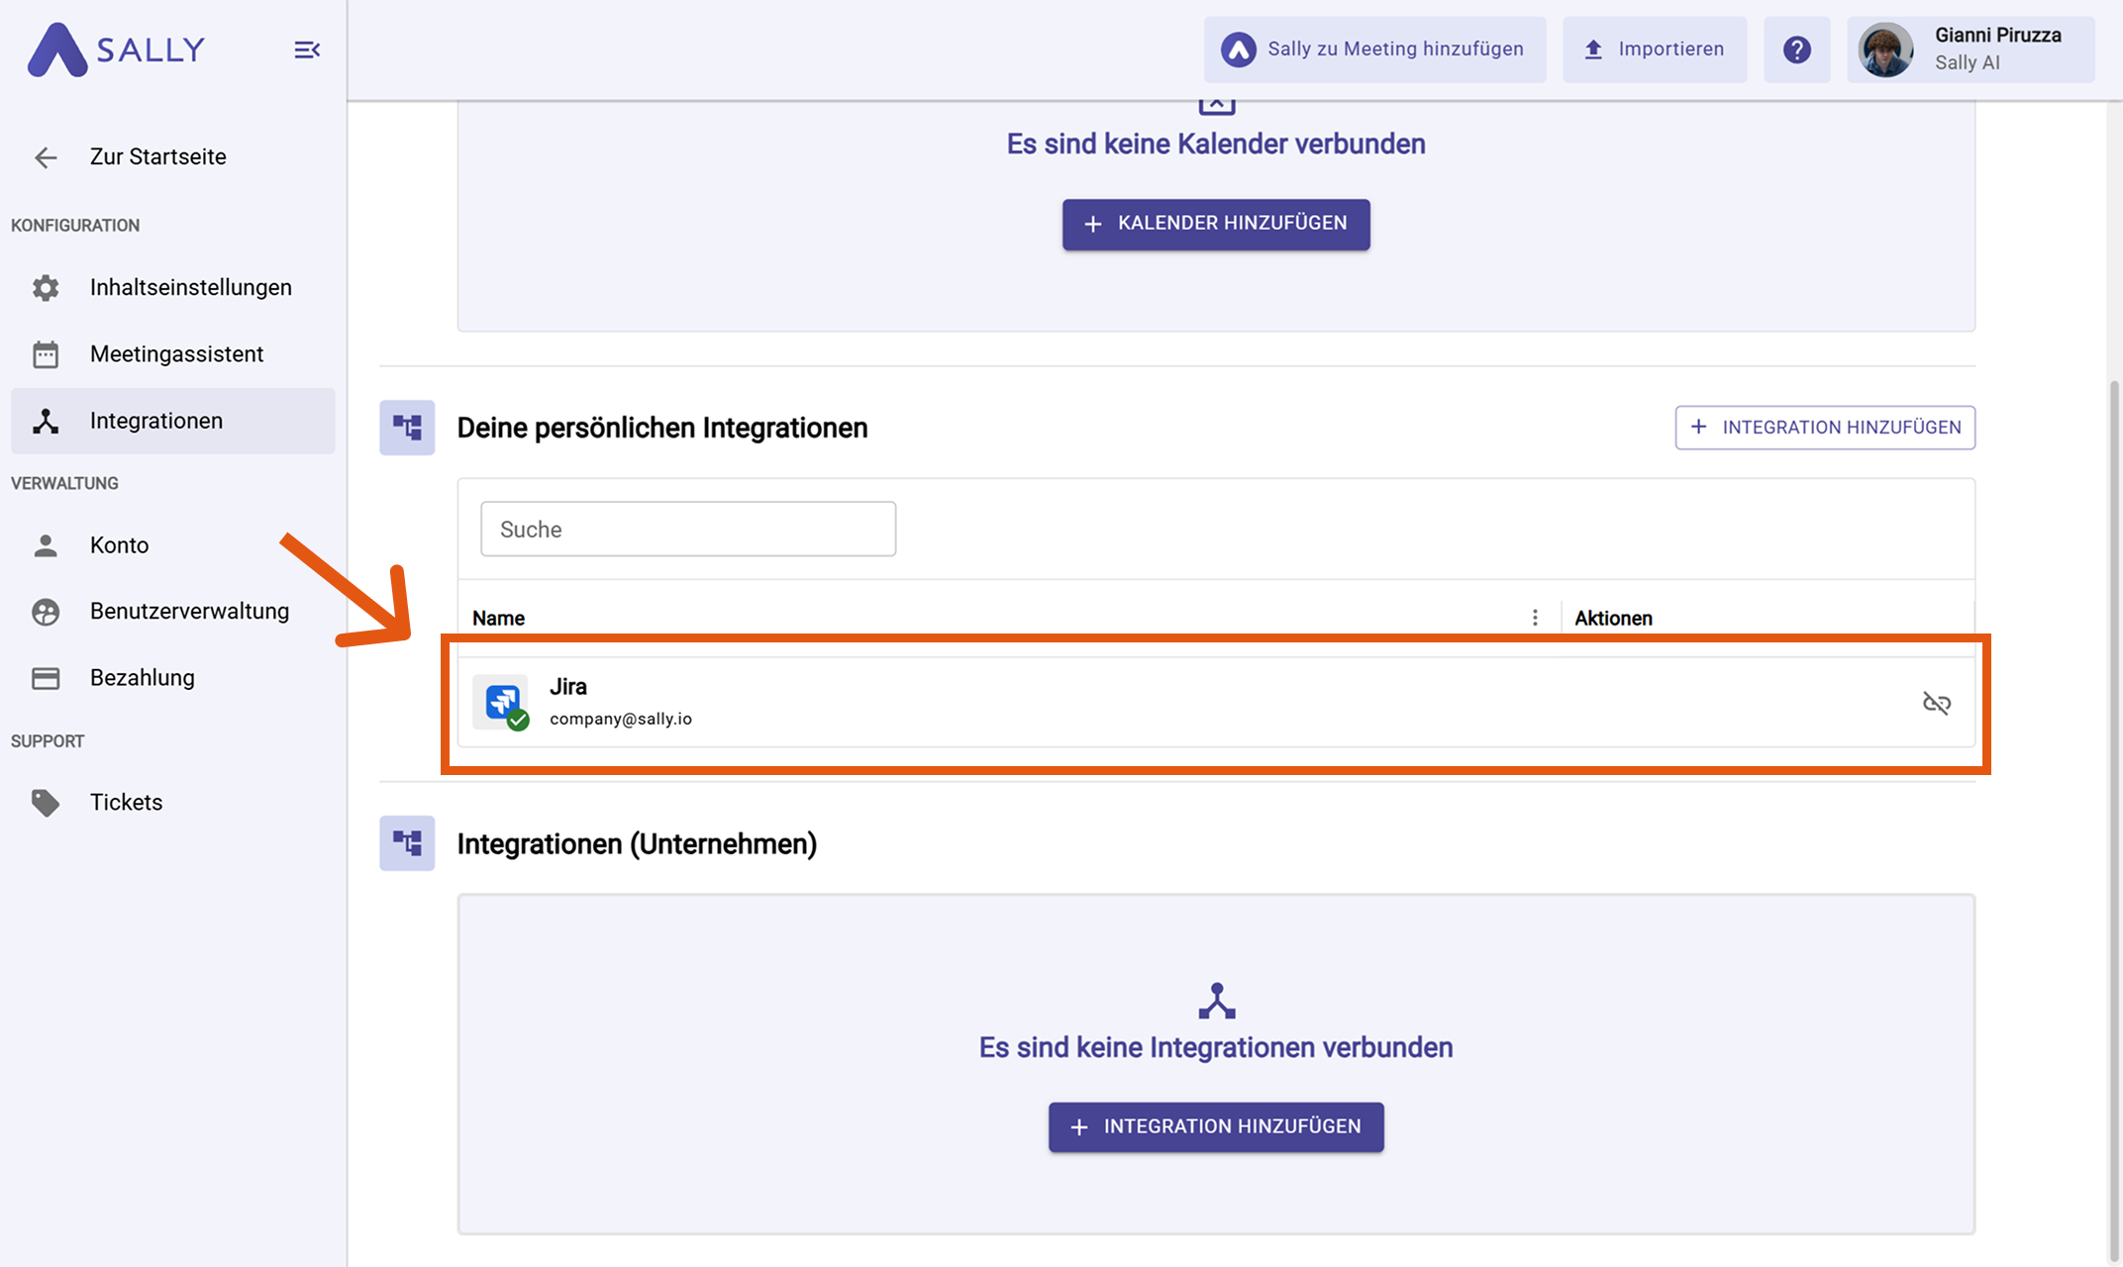The height and width of the screenshot is (1267, 2123).
Task: Click Integrationen (Unternehmen) heading
Action: pyautogui.click(x=637, y=844)
